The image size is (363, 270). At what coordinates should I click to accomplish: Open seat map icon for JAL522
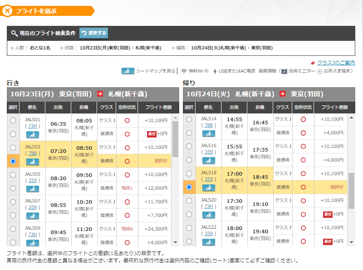tap(209, 242)
